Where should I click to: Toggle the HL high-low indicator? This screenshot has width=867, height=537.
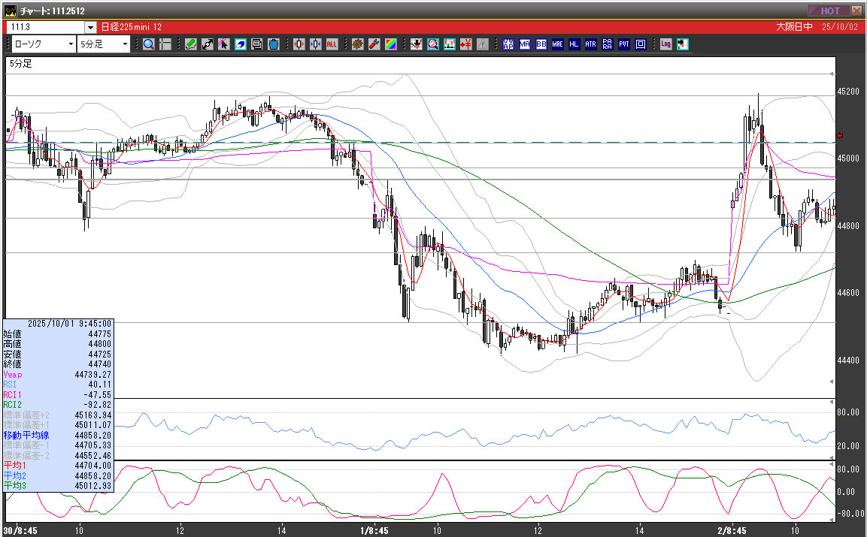tap(574, 44)
